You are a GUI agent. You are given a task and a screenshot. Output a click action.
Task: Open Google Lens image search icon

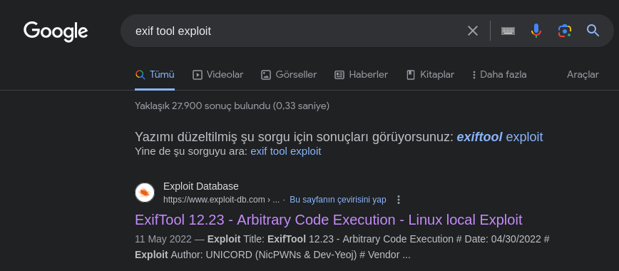pos(565,31)
